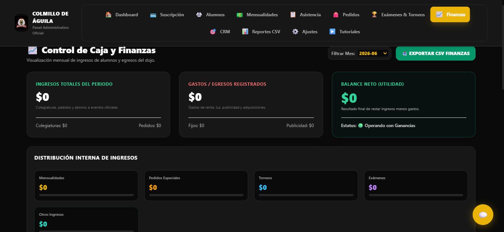
Task: Click 'Resultado final de restar ingresos menos gastos' text
Action: 380,109
